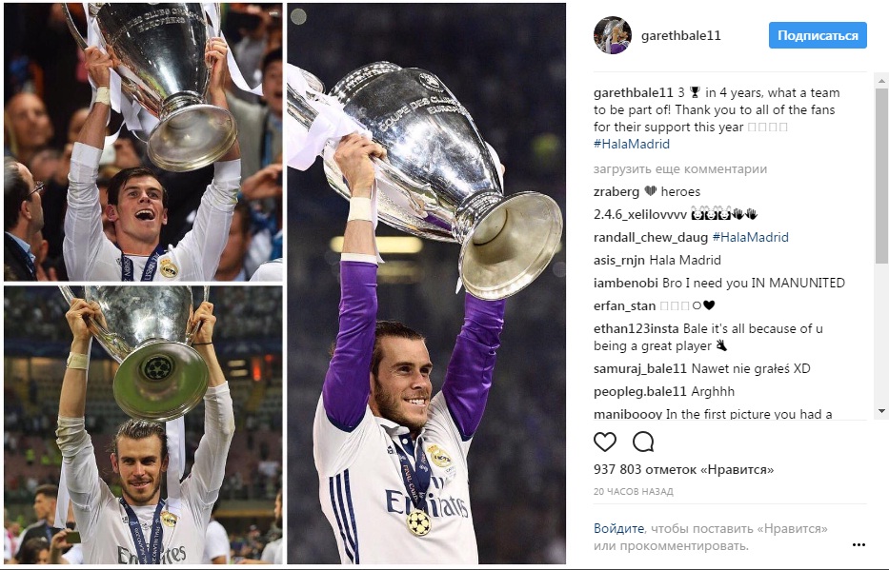Click the large purple-sleeve trophy photo
The image size is (889, 570).
[426, 283]
